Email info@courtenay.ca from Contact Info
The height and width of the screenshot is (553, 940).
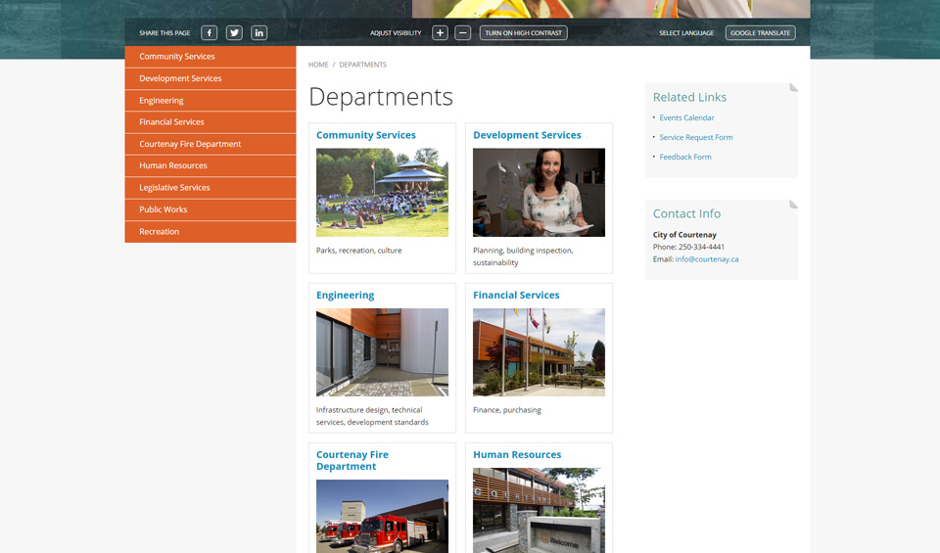[x=706, y=259]
